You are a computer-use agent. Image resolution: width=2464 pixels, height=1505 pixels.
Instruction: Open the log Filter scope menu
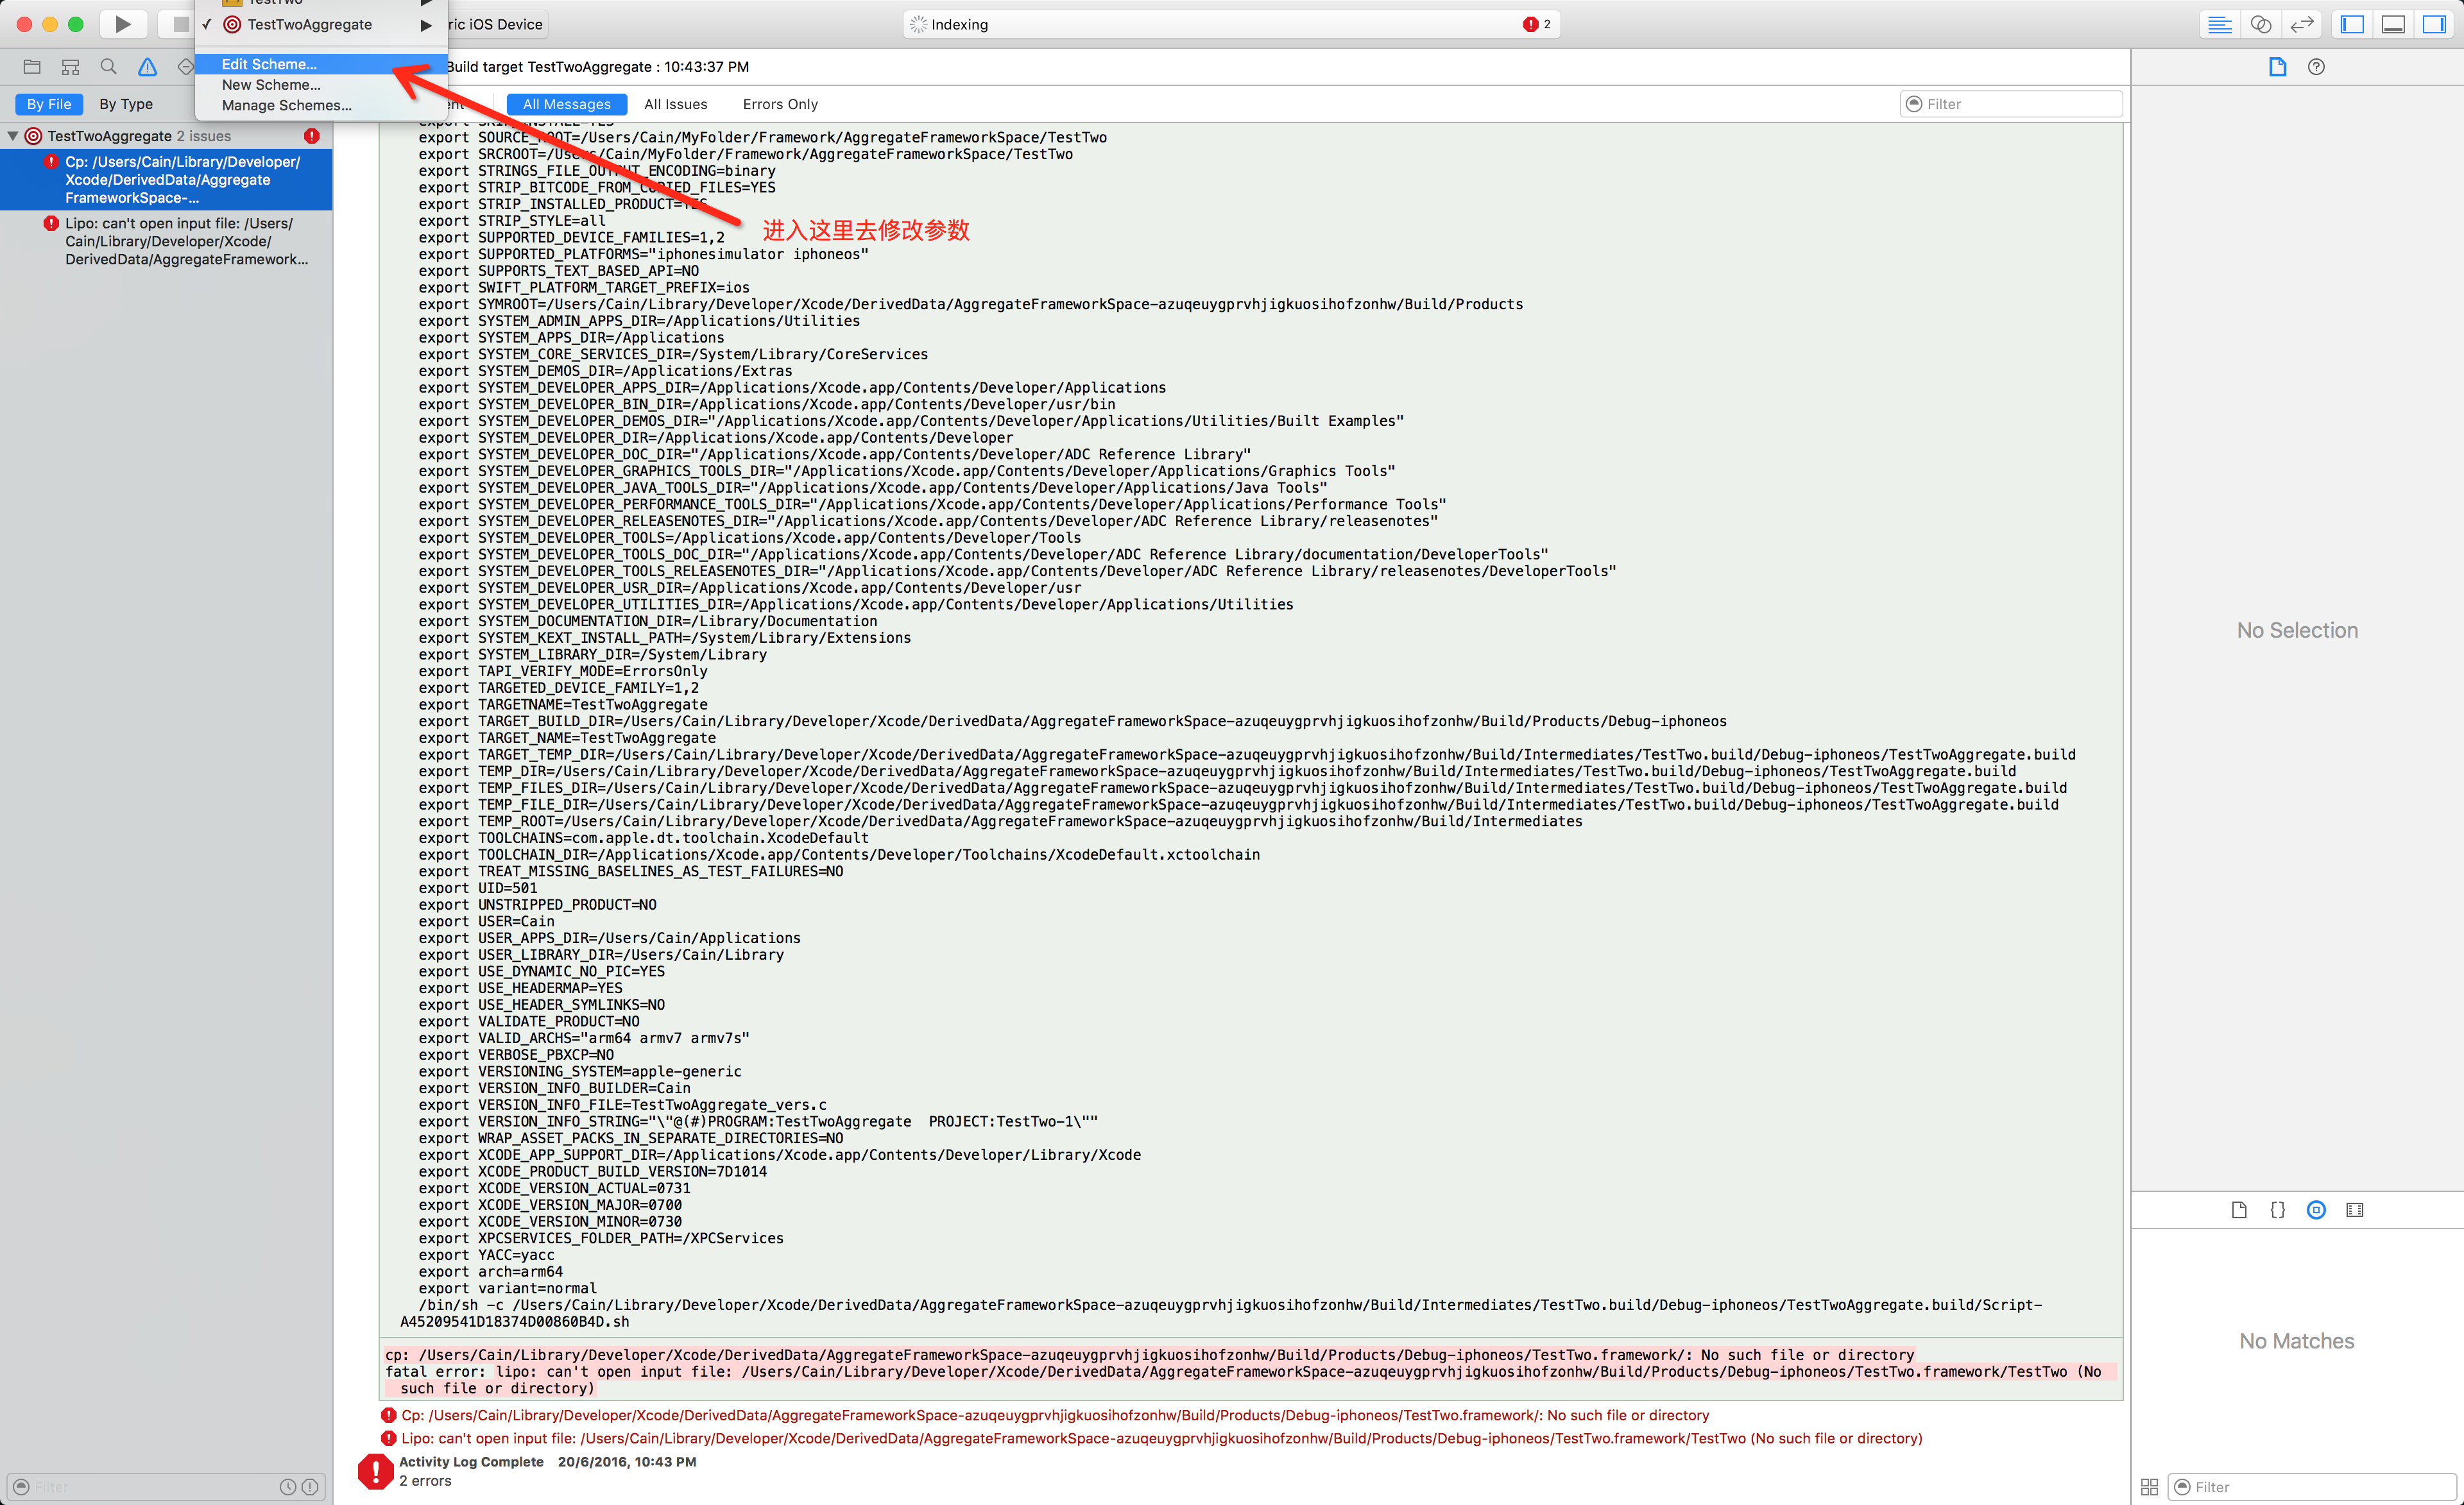pyautogui.click(x=1914, y=104)
